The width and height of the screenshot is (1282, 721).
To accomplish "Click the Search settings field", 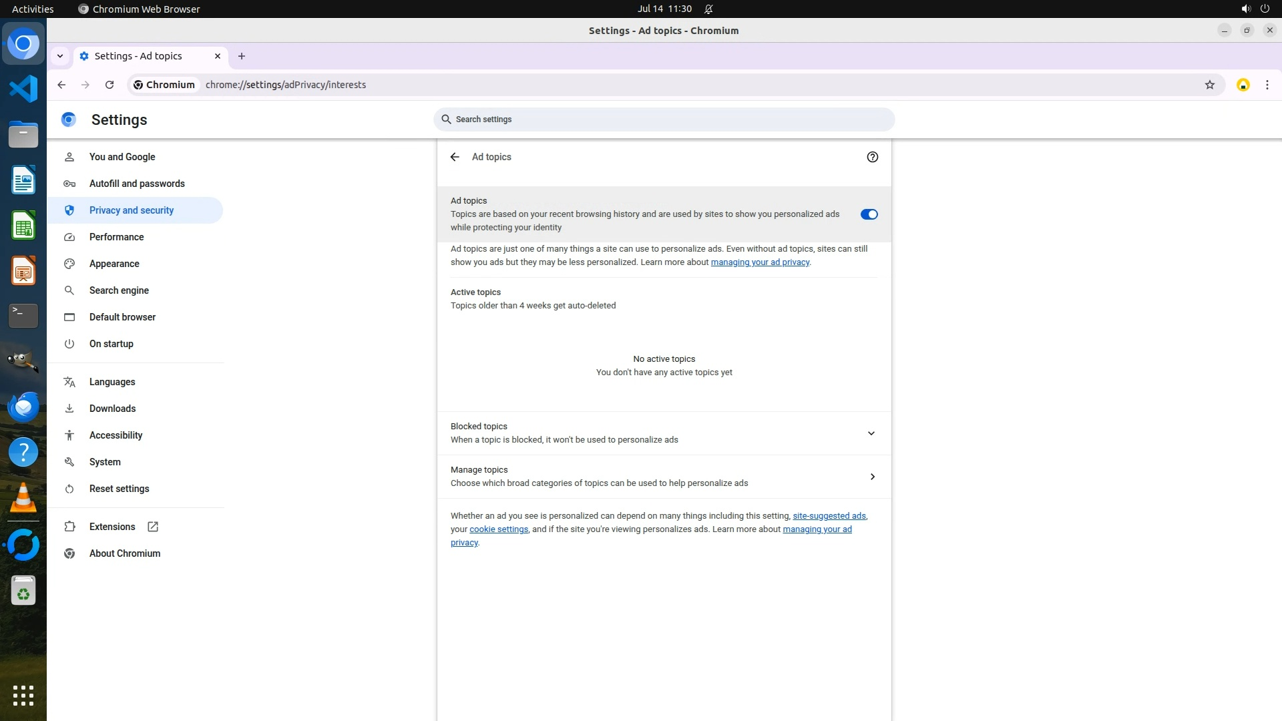I will pos(664,119).
